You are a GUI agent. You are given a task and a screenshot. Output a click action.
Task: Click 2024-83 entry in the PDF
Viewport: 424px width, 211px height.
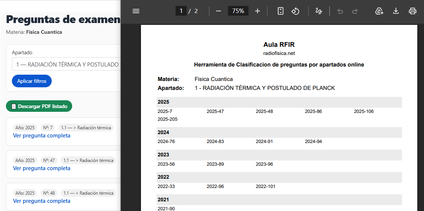[215, 142]
